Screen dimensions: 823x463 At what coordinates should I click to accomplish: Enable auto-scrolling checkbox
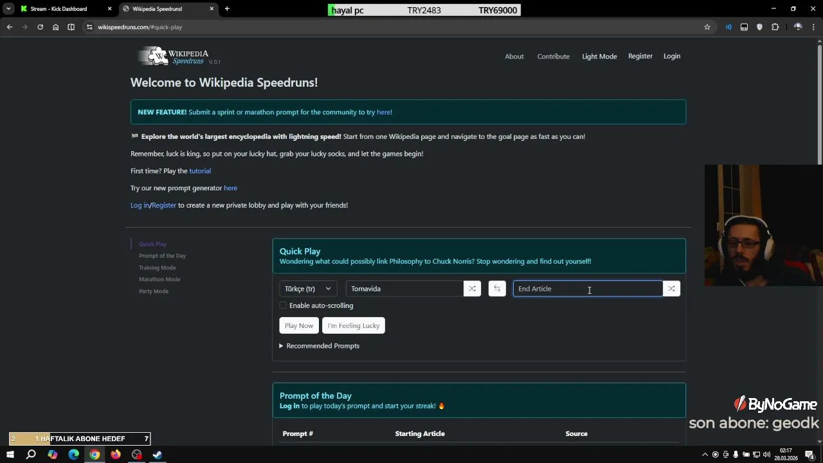(x=283, y=305)
